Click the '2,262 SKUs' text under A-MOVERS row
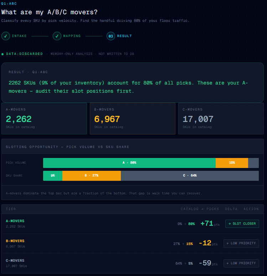Viewport: 267px width, 276px height. 15,226
